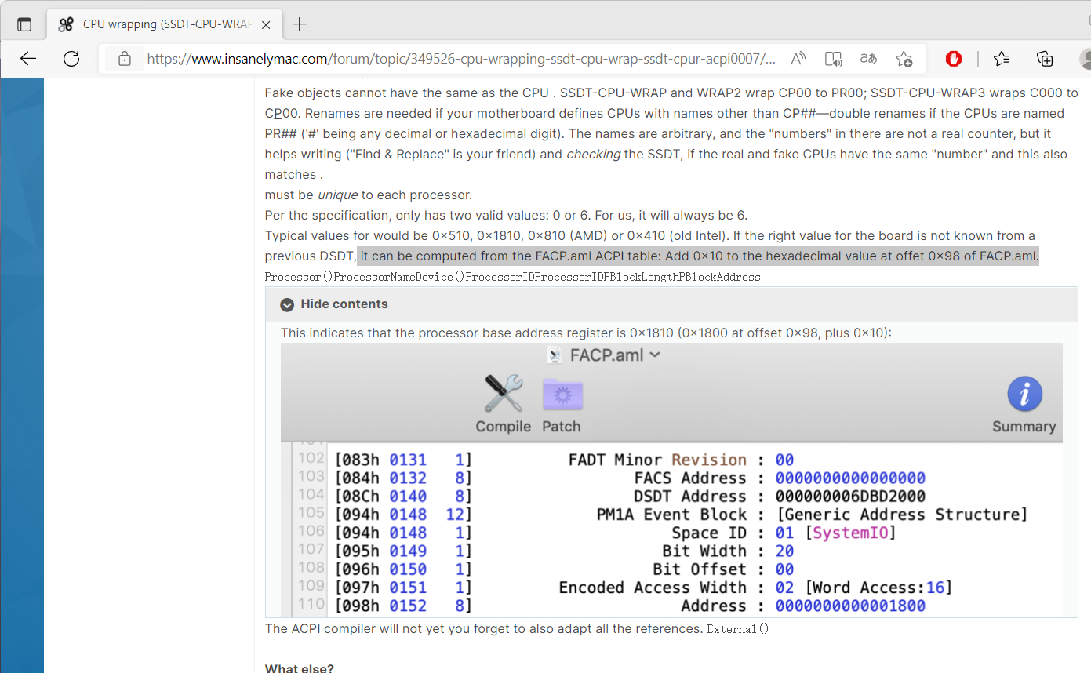Close the CPU wrapping tab
This screenshot has height=673, width=1091.
(266, 24)
